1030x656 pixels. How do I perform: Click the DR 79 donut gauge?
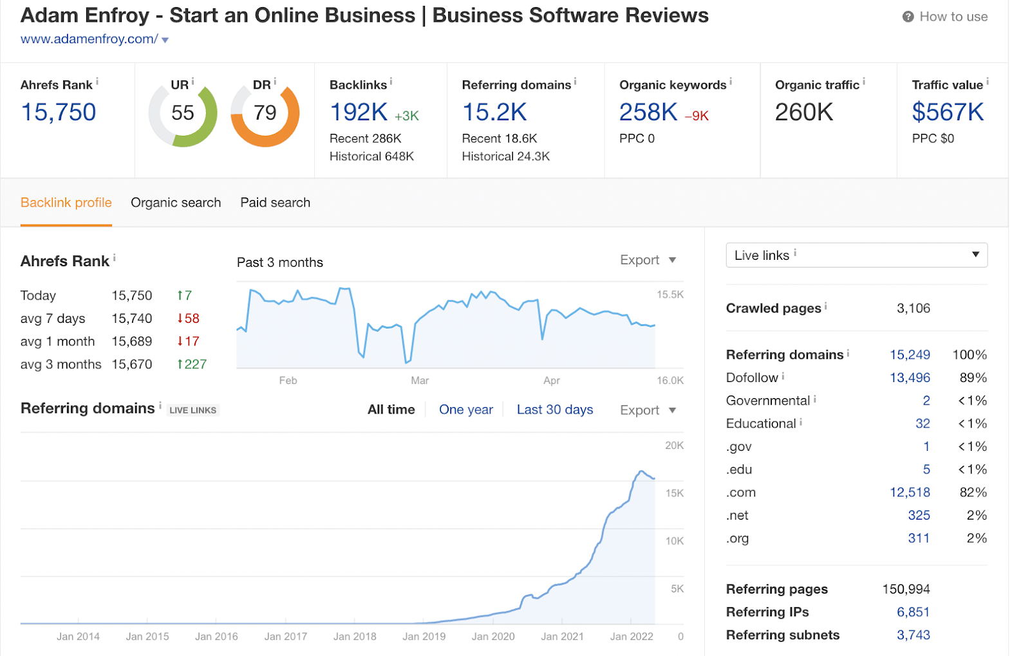[x=265, y=113]
